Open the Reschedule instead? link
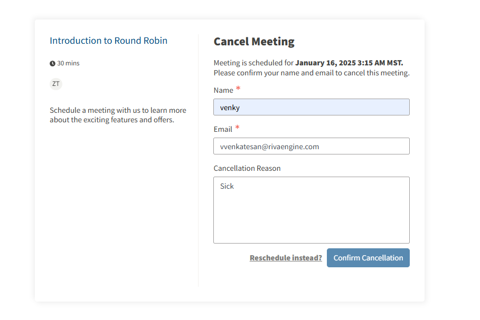The width and height of the screenshot is (480, 320). [x=286, y=258]
